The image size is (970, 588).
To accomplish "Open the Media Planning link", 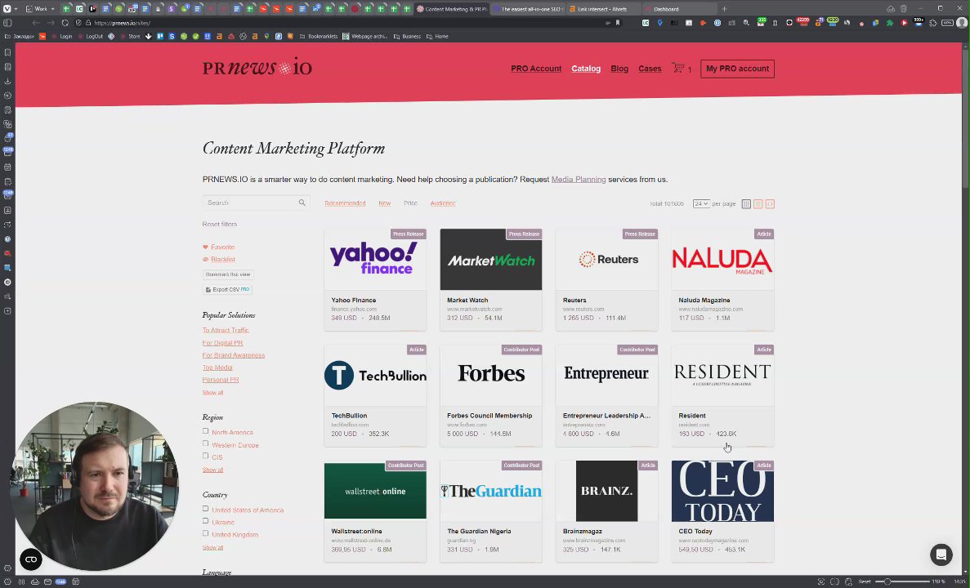I will (x=579, y=180).
